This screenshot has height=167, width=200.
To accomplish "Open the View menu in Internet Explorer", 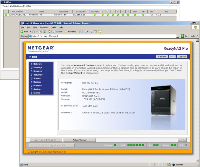I will coord(35,27).
